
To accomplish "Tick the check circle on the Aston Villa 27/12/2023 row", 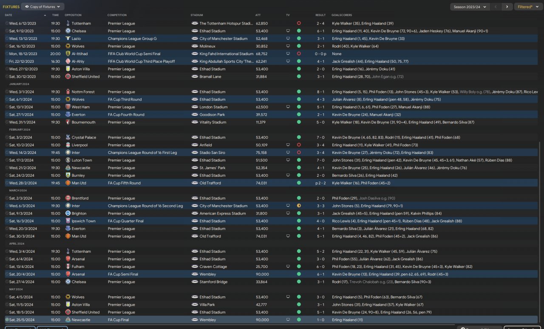I will click(x=7, y=69).
